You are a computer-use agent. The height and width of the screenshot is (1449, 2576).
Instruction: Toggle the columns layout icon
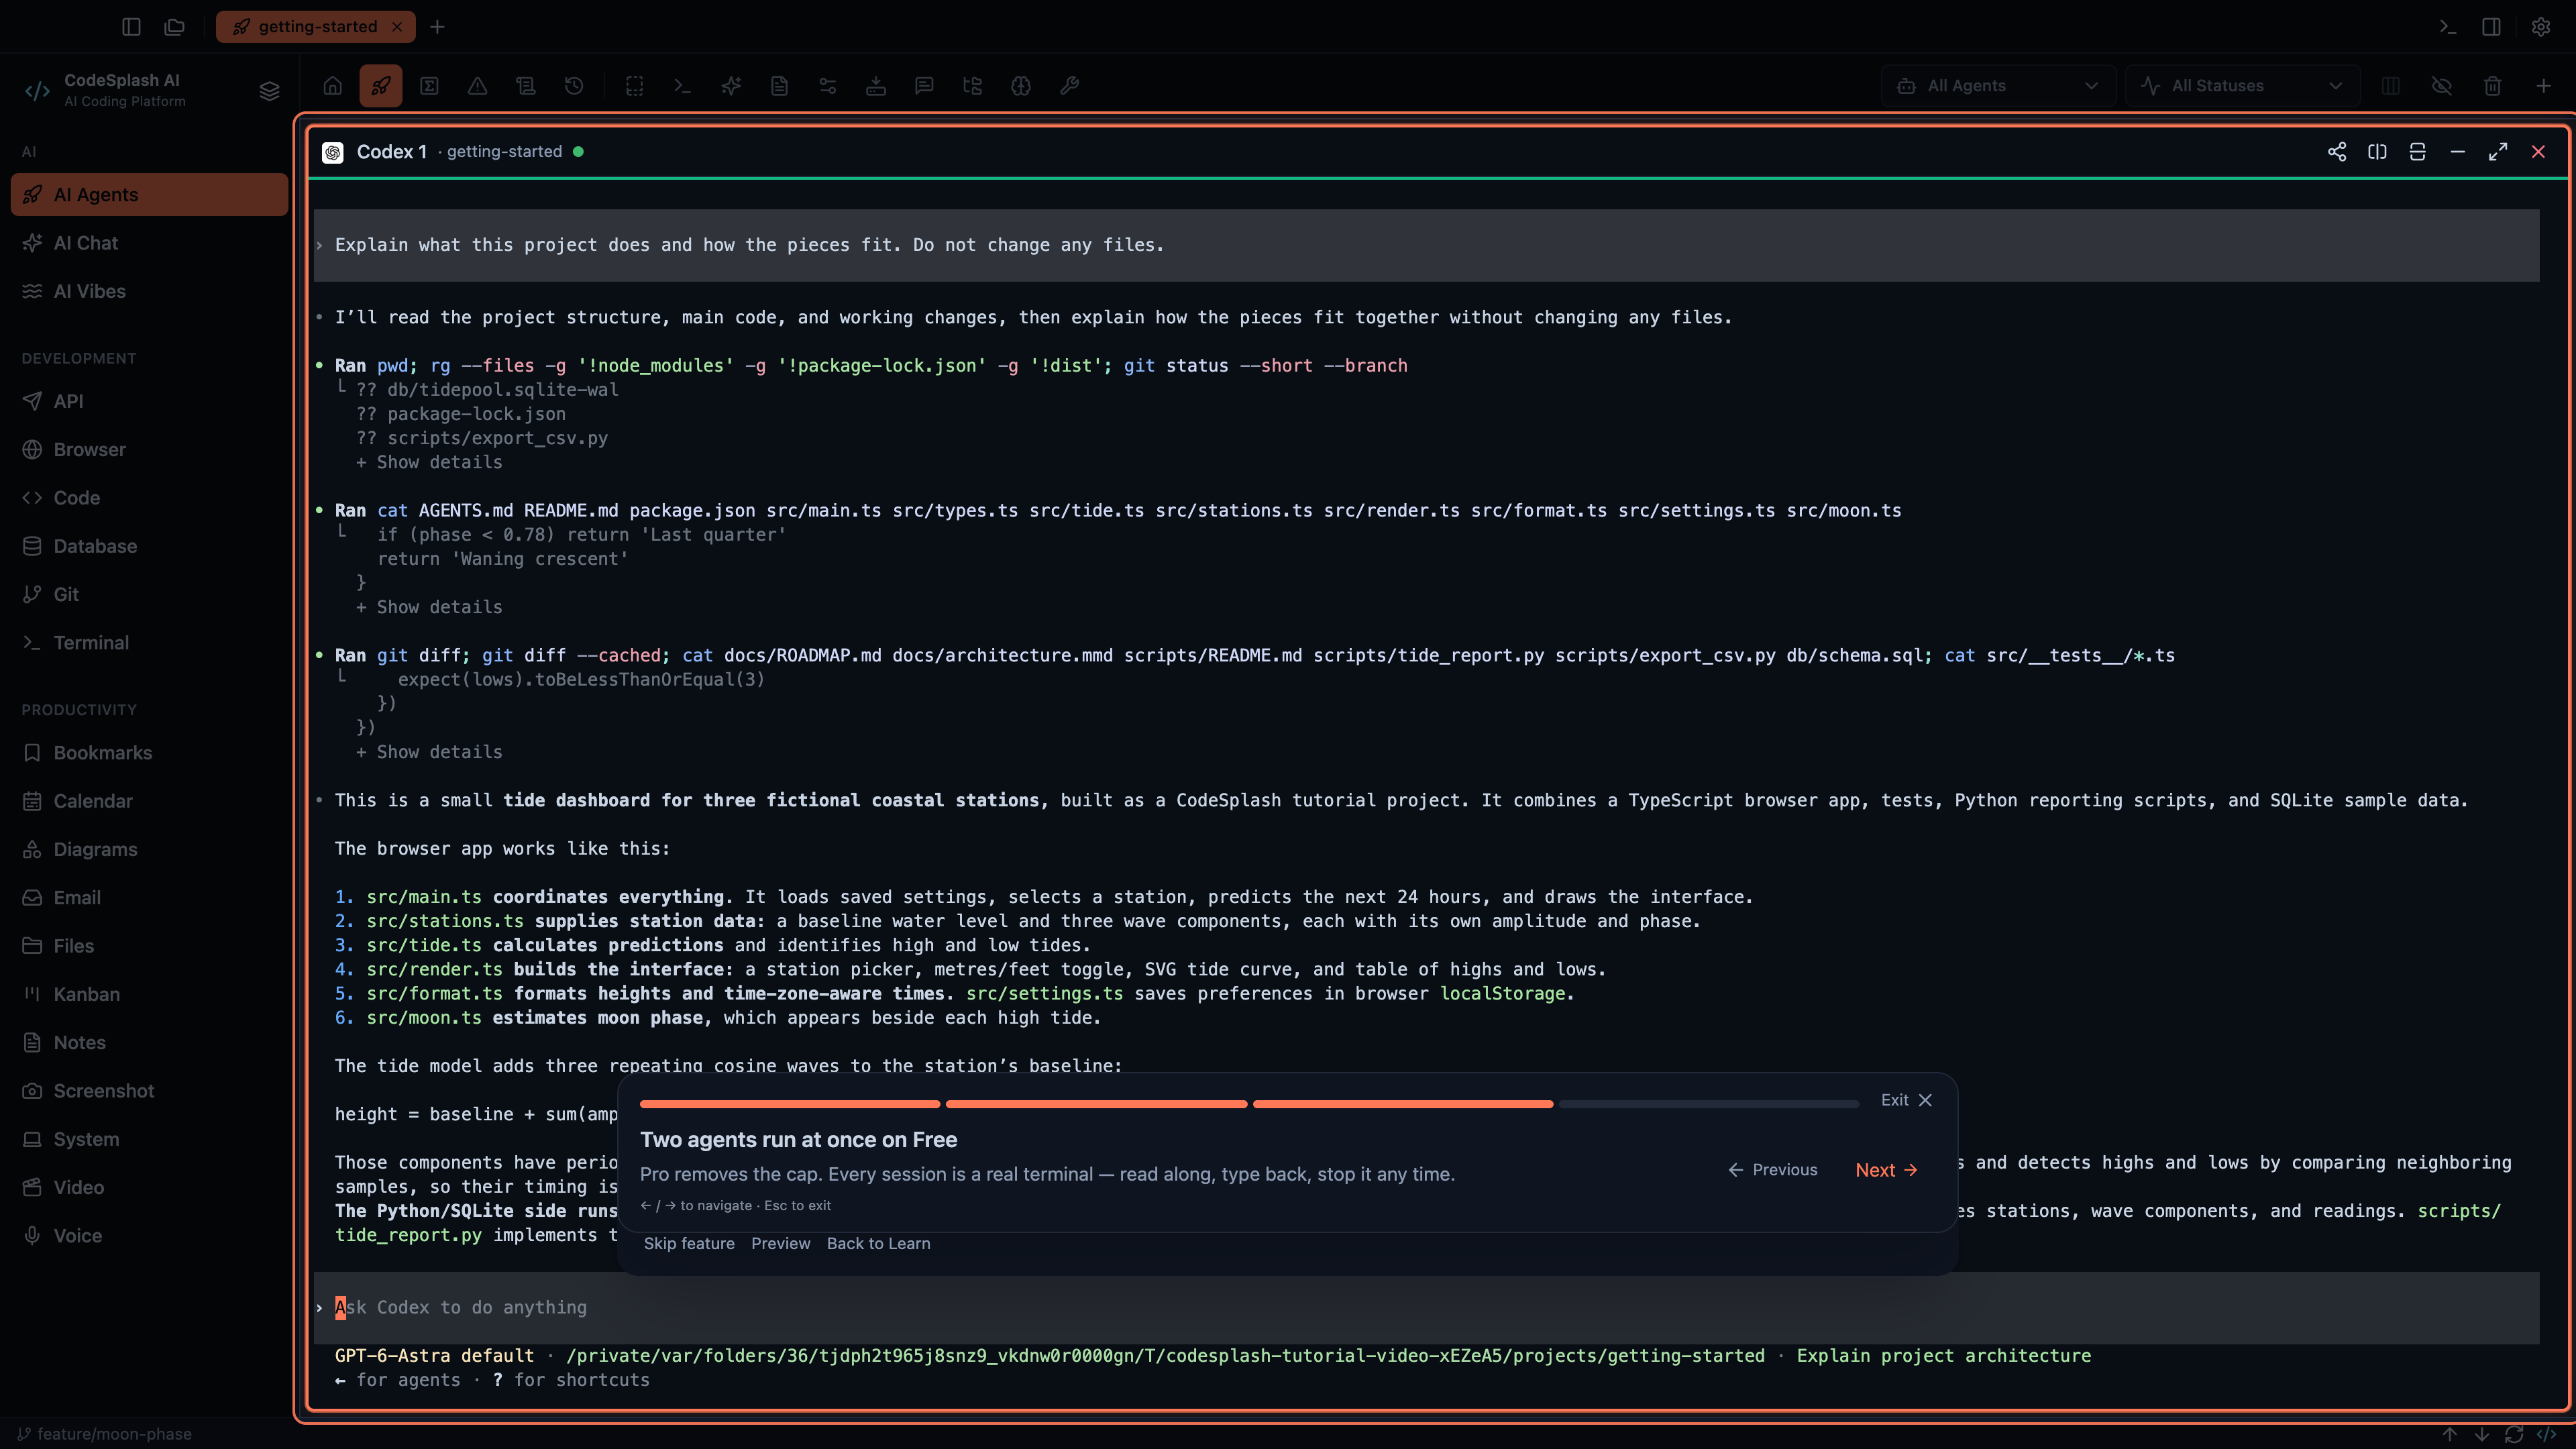point(2391,86)
